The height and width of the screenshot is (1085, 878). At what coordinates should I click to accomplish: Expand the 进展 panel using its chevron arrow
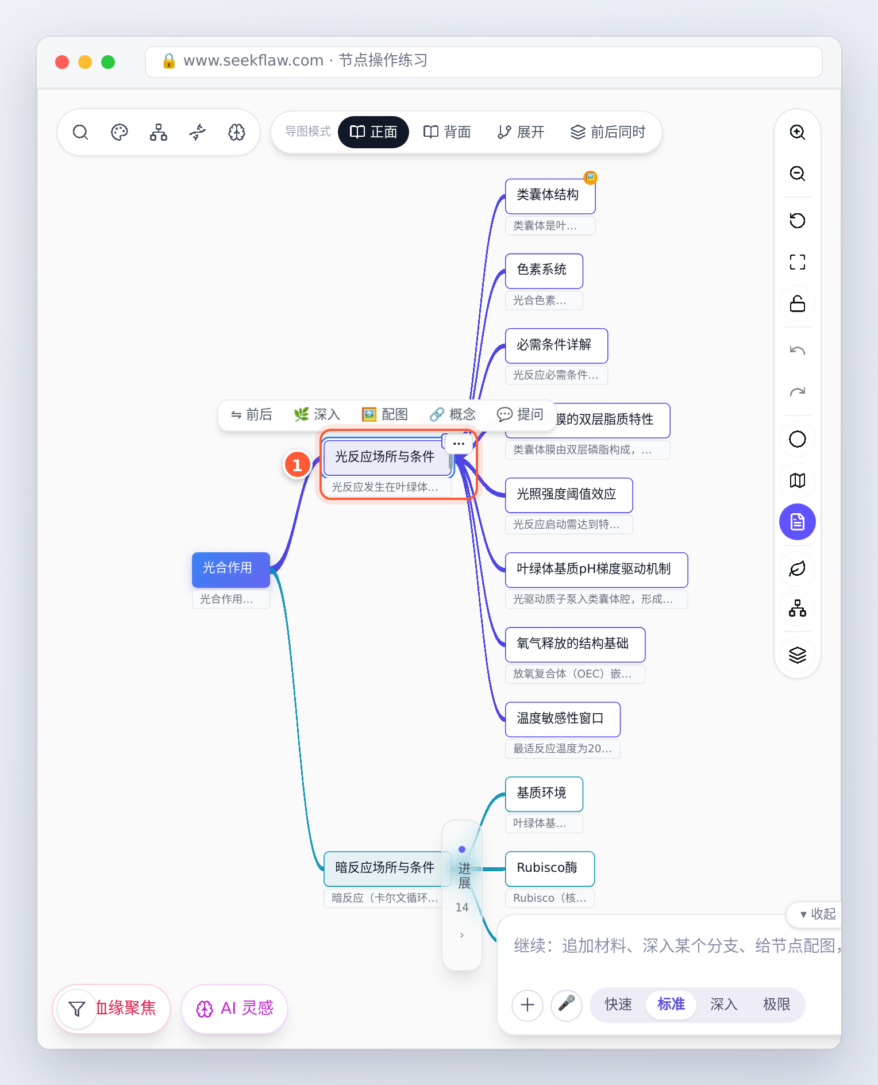click(x=462, y=936)
